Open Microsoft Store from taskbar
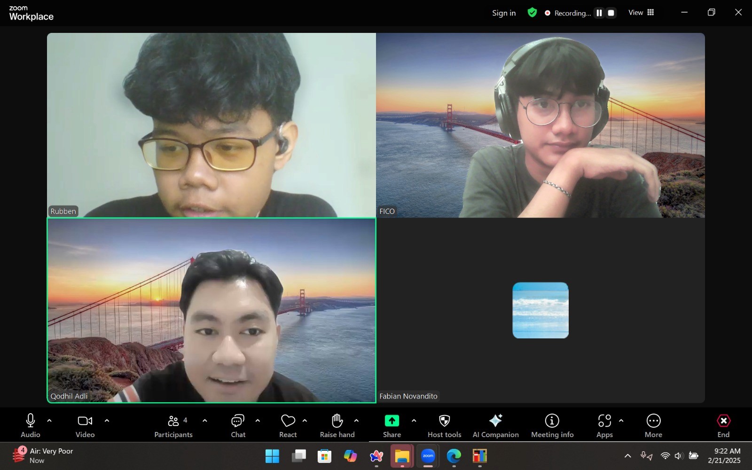Viewport: 752px width, 470px height. (324, 456)
